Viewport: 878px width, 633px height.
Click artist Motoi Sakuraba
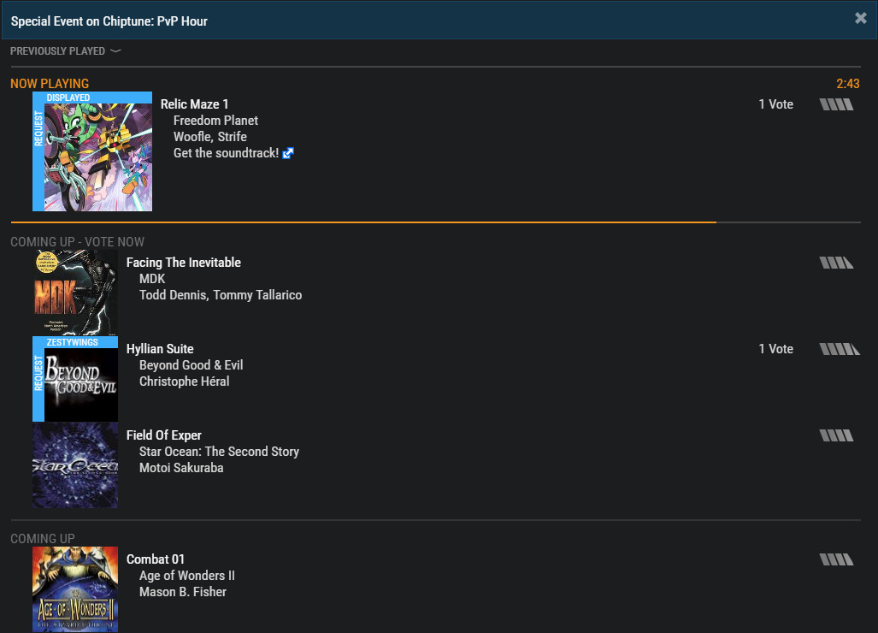(x=181, y=468)
